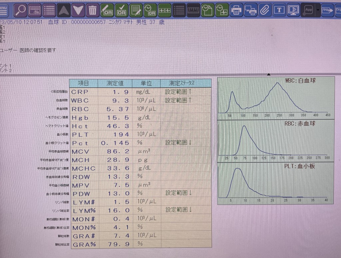Click the dark gray list icon
This screenshot has width=341, height=258.
click(x=179, y=10)
